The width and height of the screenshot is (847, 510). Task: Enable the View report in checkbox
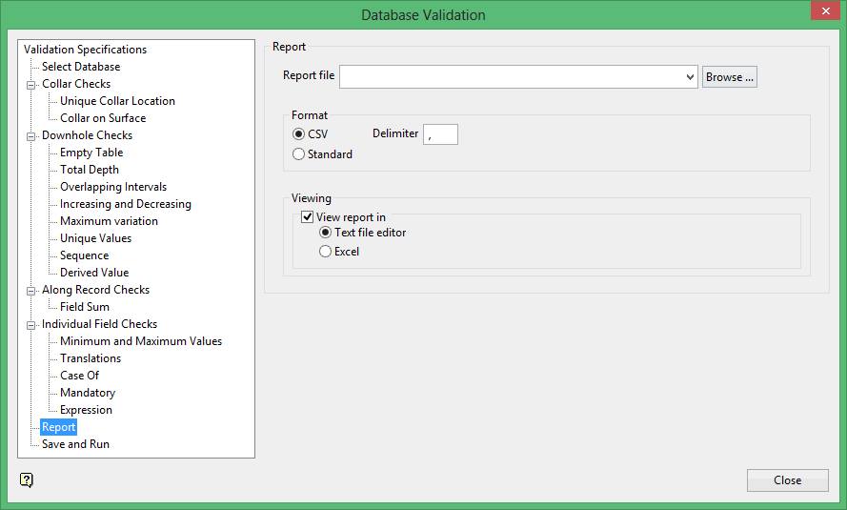308,217
